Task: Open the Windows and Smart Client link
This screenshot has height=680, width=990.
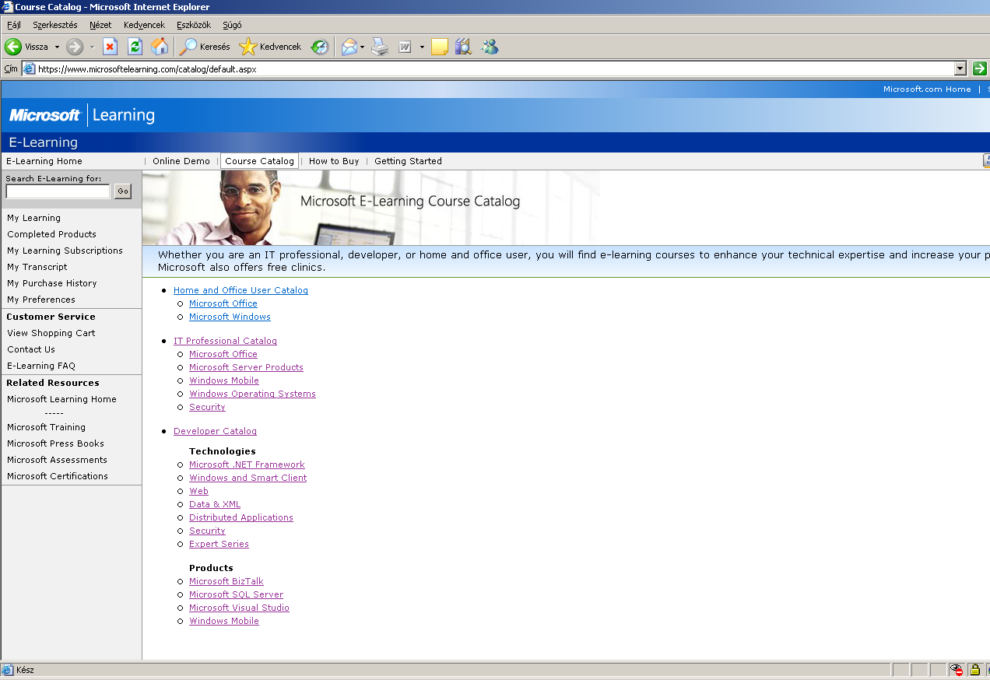Action: pos(247,478)
